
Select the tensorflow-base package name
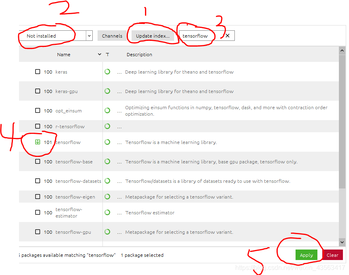point(74,162)
